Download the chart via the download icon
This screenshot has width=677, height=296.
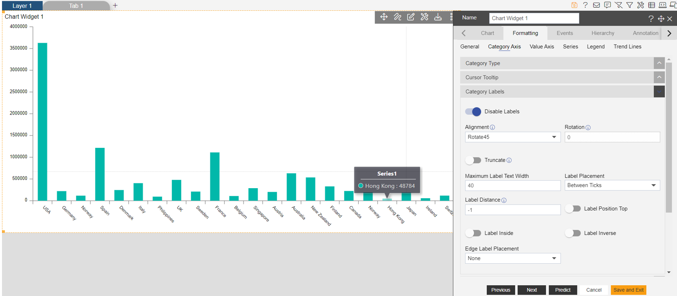coord(438,17)
